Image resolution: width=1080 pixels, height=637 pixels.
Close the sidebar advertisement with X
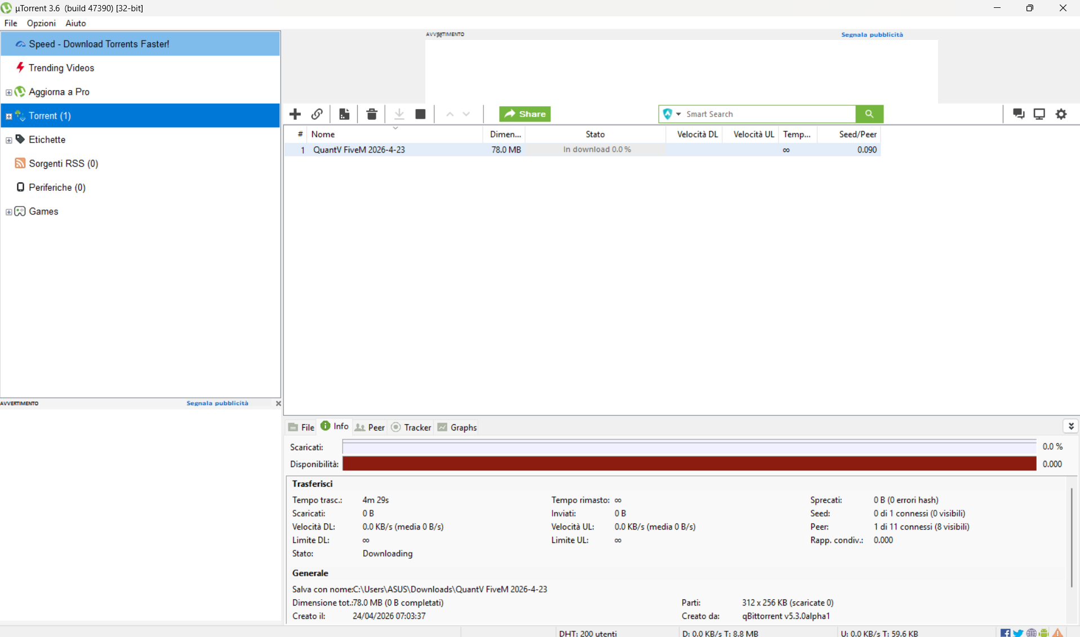coord(278,403)
